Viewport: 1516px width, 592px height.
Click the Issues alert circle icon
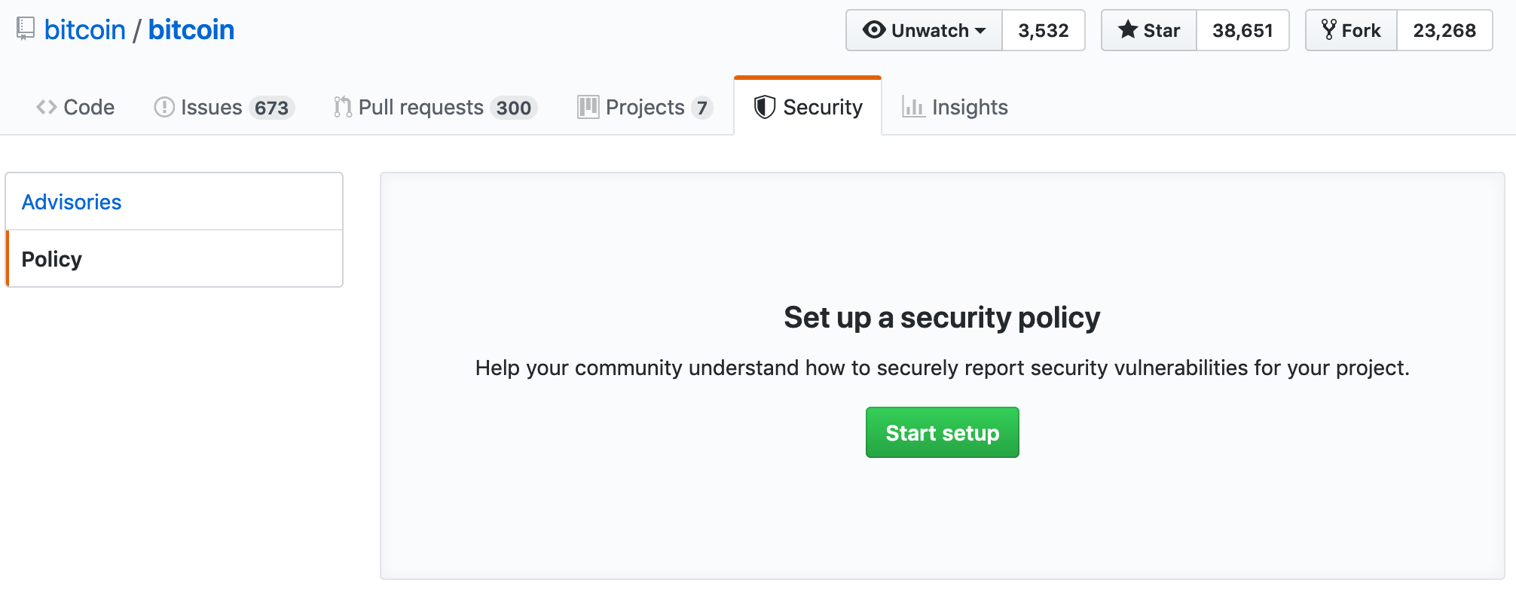(164, 107)
